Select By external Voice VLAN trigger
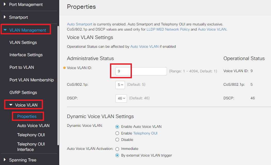Screen dimensions: 271x165 pos(117,155)
